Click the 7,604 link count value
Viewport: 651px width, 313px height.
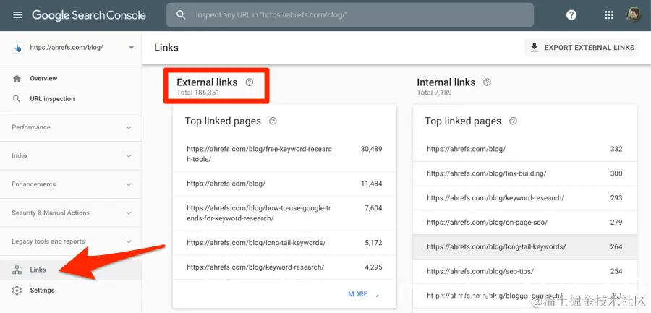click(x=373, y=208)
